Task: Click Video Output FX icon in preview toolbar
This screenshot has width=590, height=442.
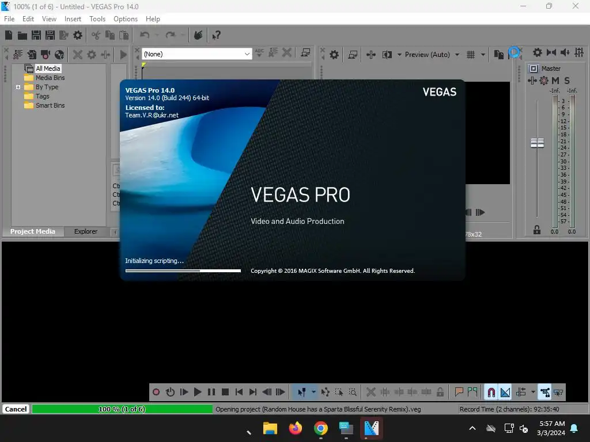Action: (371, 55)
